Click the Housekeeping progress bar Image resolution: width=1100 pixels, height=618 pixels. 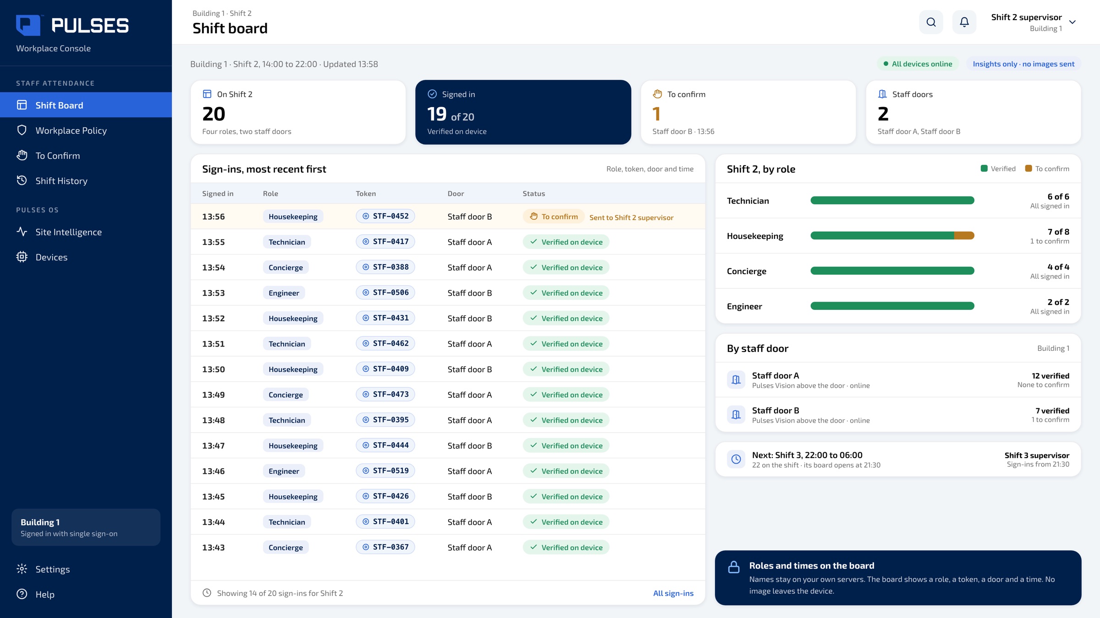tap(892, 235)
